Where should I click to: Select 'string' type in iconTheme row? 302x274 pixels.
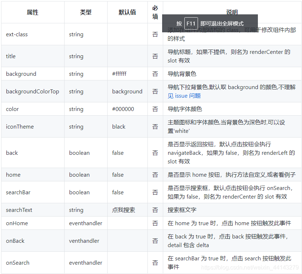coord(76,126)
